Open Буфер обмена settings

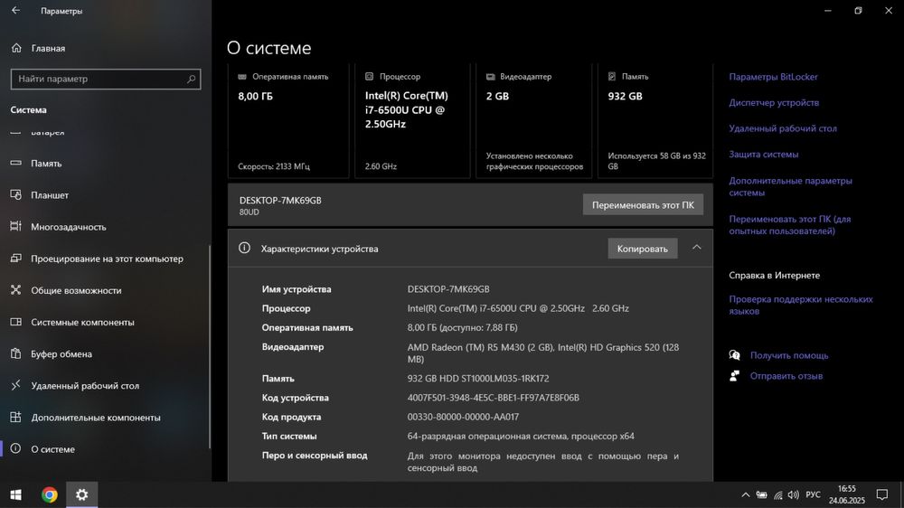pyautogui.click(x=61, y=354)
